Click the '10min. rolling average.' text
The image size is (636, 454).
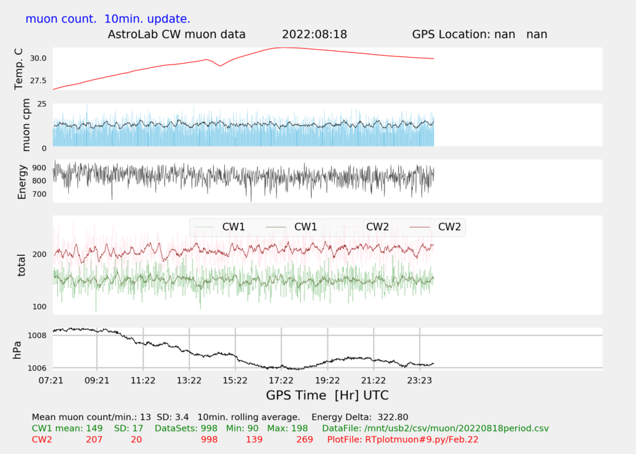(248, 417)
